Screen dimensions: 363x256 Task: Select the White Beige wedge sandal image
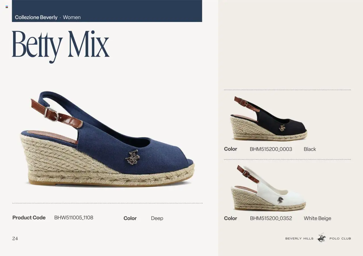(x=269, y=188)
